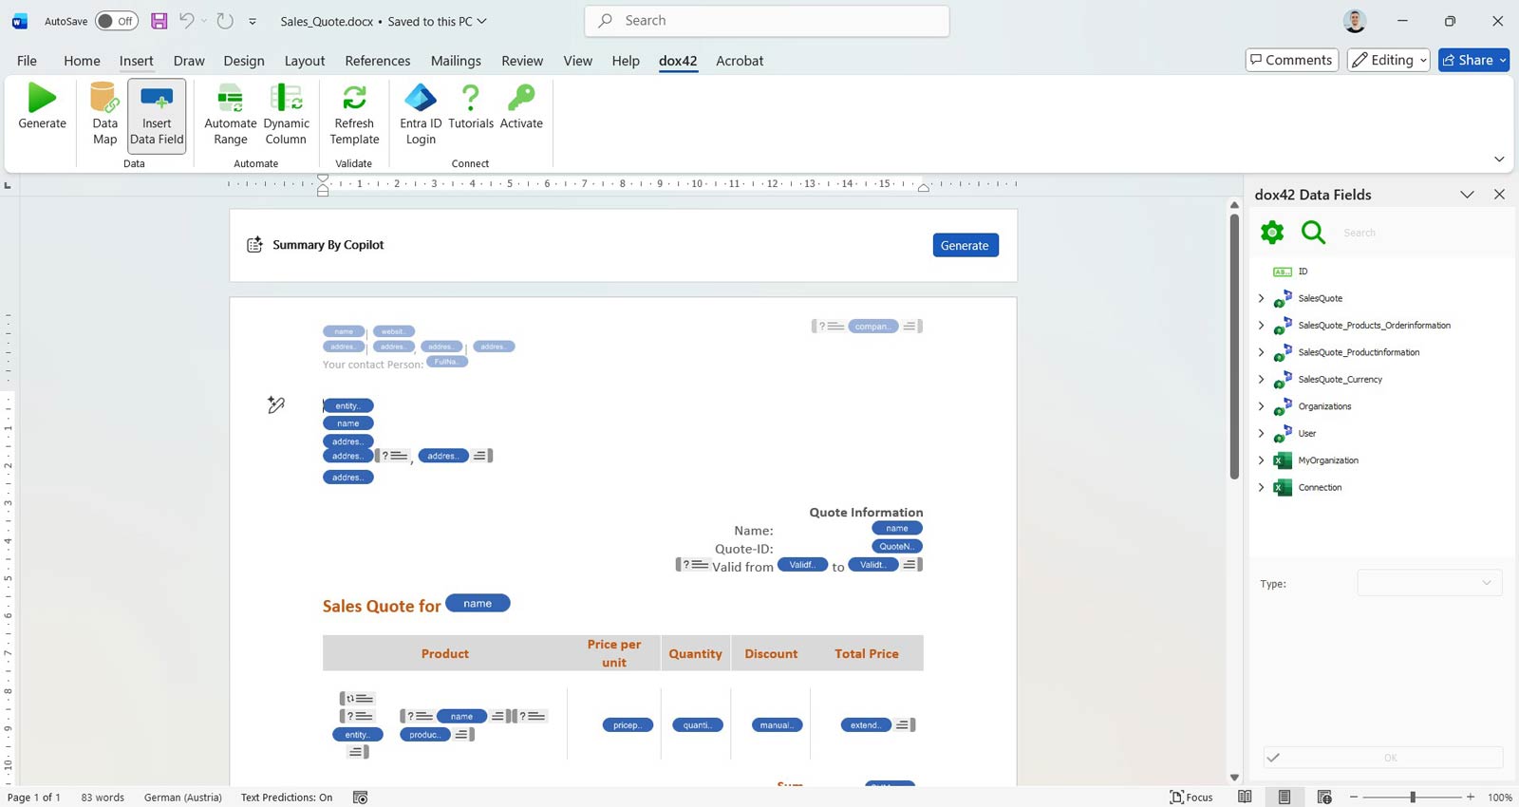Screen dimensions: 1519x807
Task: Expand SalesQuote_Products_Orderinformation node
Action: pos(1261,325)
